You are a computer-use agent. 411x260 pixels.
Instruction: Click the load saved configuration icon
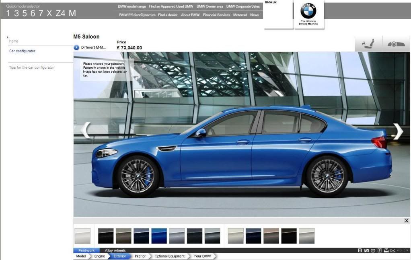tap(366, 251)
